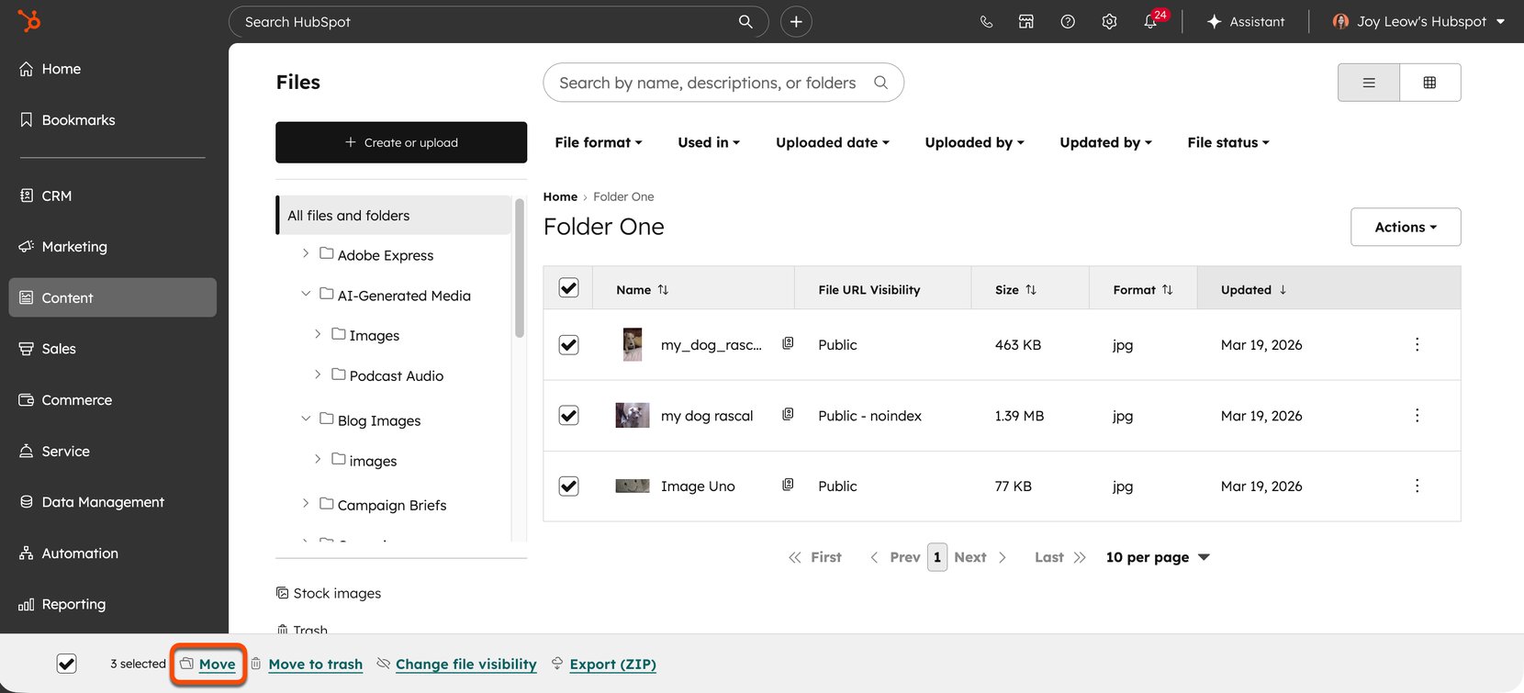Open File format filter dropdown
The image size is (1524, 693).
tap(599, 142)
